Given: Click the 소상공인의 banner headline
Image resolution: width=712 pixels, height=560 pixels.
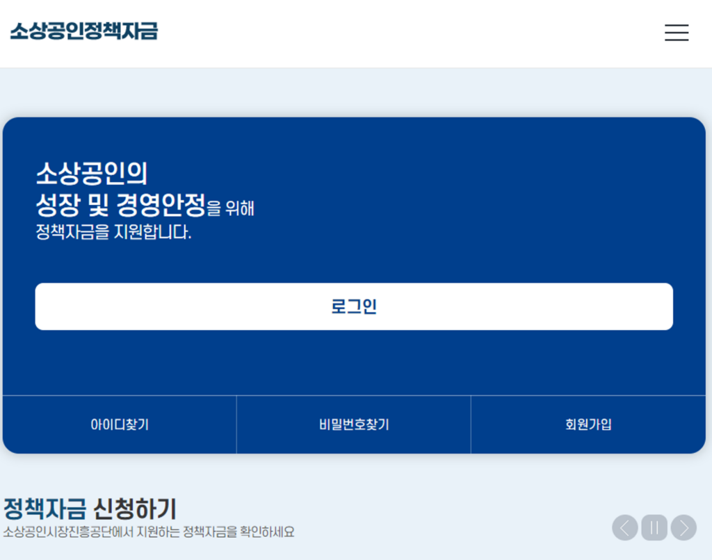Looking at the screenshot, I should tap(91, 173).
